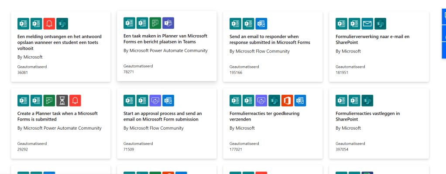Open 'Formulierverwerking naar e-mail en SharePoint' title
Viewport: 446px width, 174px height.
372,40
